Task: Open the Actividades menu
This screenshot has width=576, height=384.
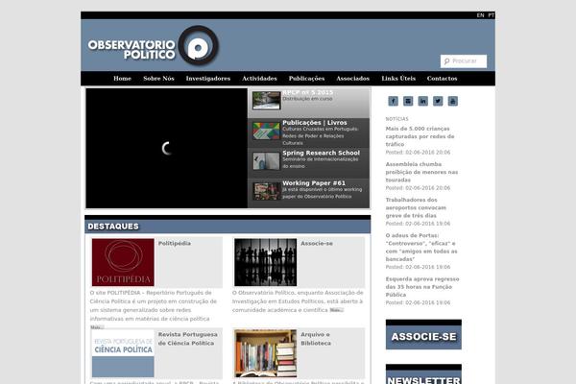Action: pyautogui.click(x=259, y=79)
